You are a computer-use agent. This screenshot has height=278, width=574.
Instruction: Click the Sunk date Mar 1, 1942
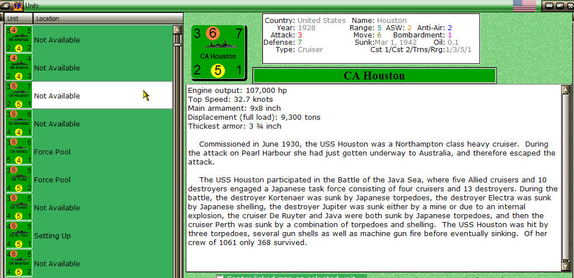click(x=396, y=43)
